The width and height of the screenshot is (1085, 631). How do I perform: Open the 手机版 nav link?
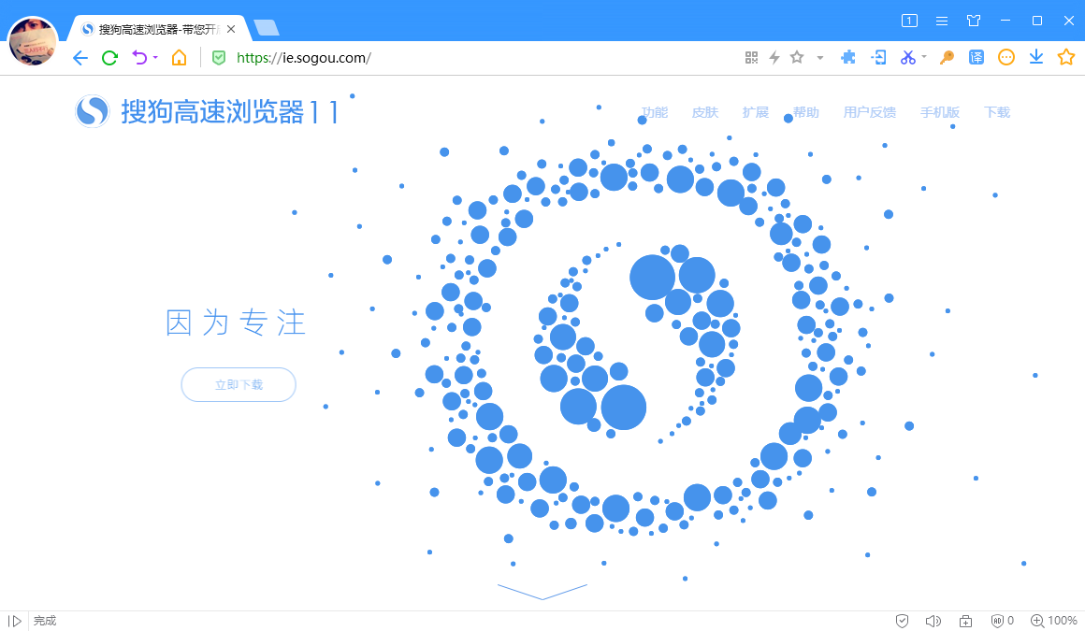click(940, 112)
